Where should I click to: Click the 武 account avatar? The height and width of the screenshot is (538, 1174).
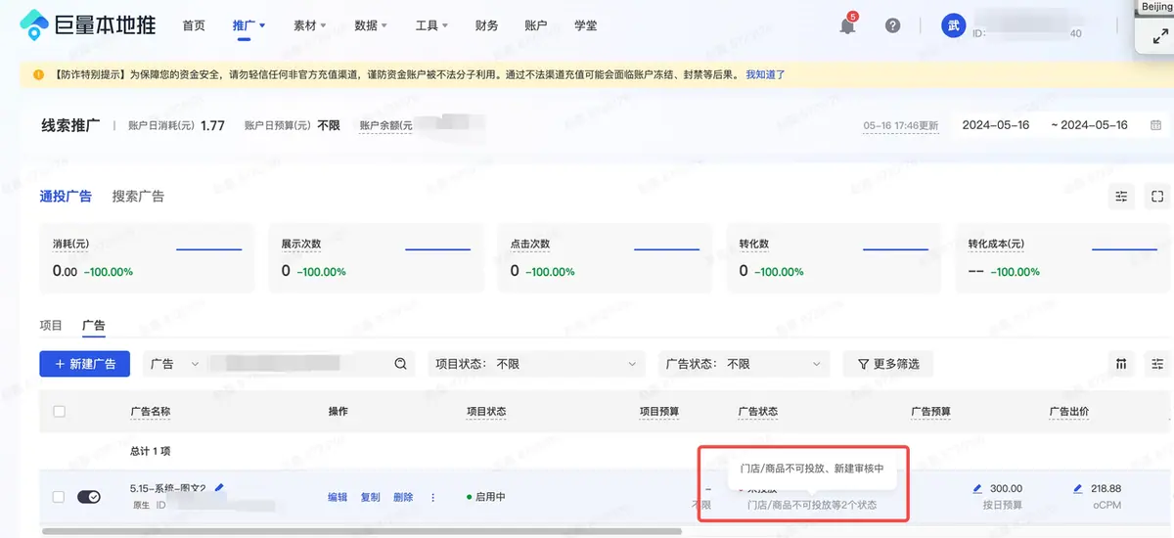pyautogui.click(x=953, y=25)
